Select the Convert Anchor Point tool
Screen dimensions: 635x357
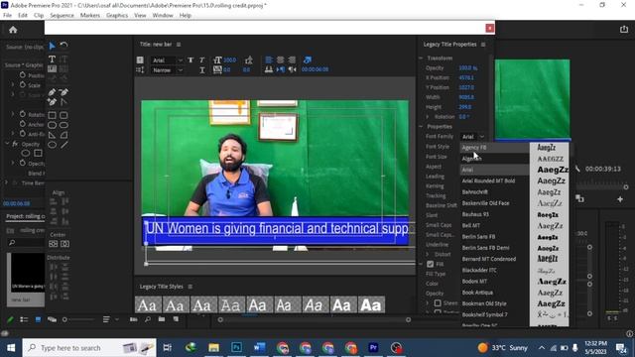click(x=63, y=101)
